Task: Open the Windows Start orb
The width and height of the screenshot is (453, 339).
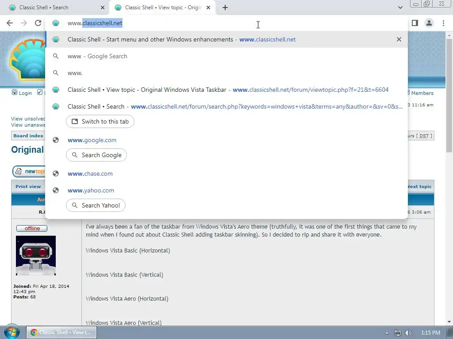Action: click(12, 332)
